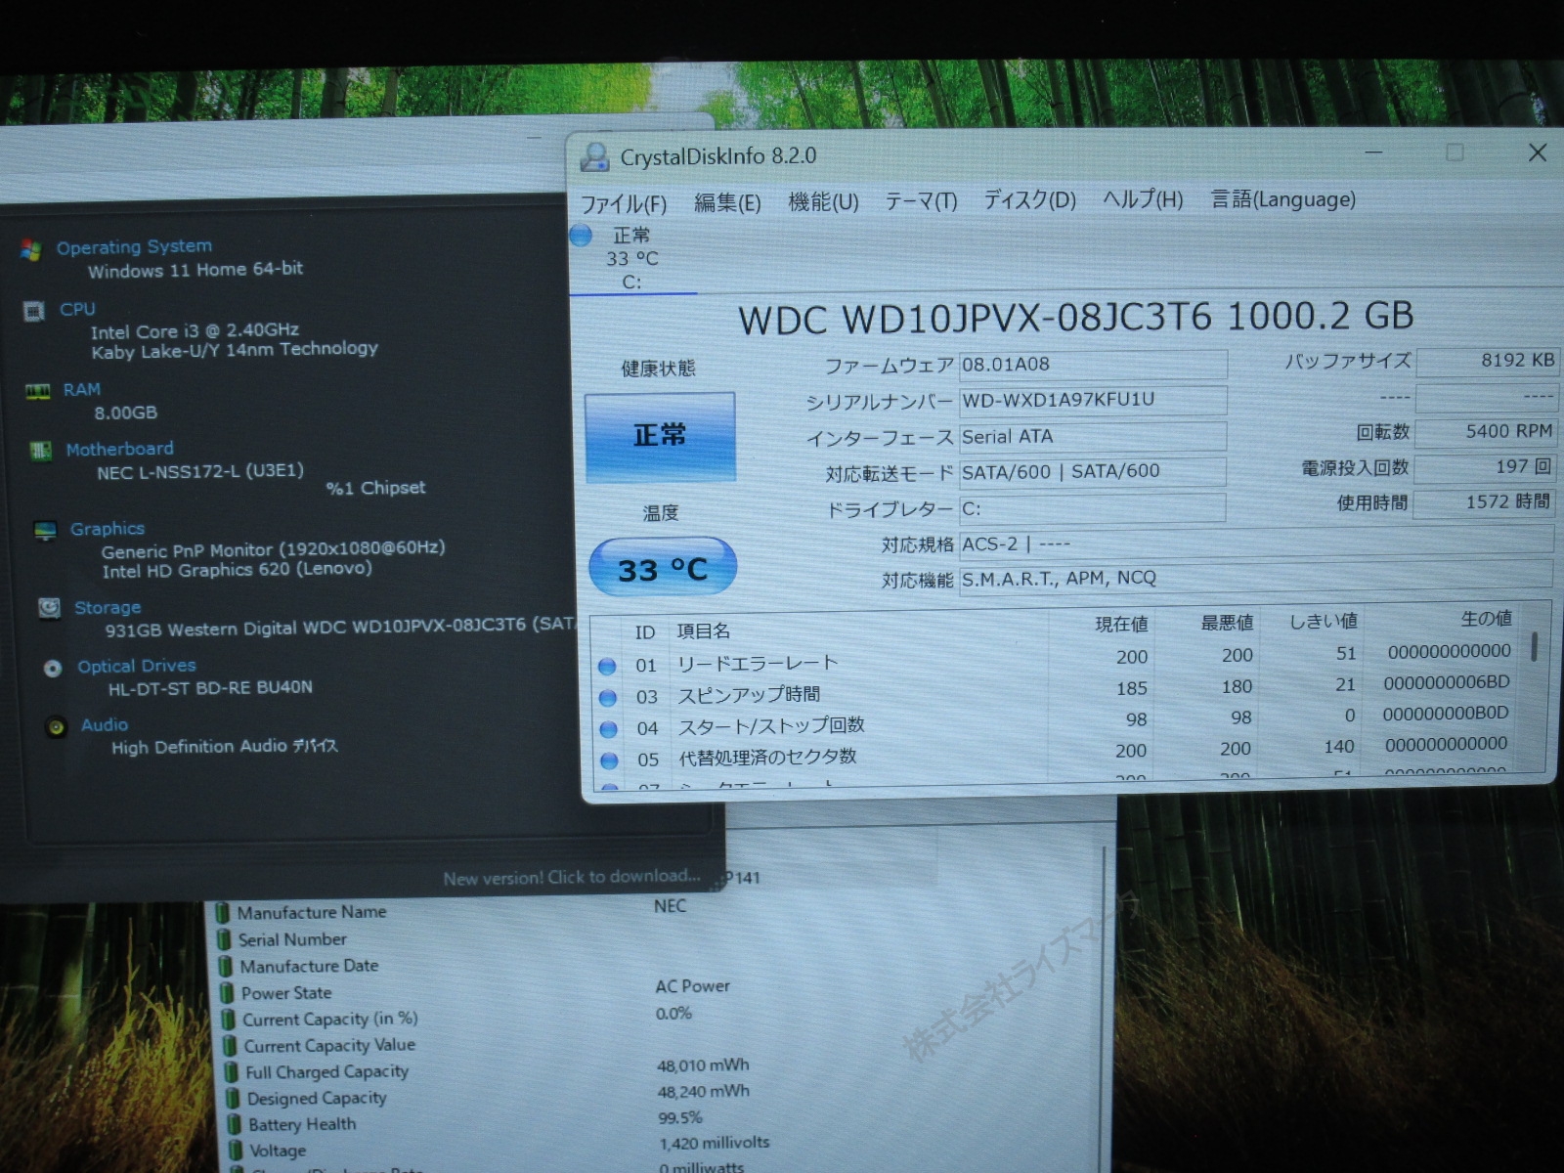Open the テーマ(T) menu
Viewport: 1564px width, 1173px height.
coord(921,201)
